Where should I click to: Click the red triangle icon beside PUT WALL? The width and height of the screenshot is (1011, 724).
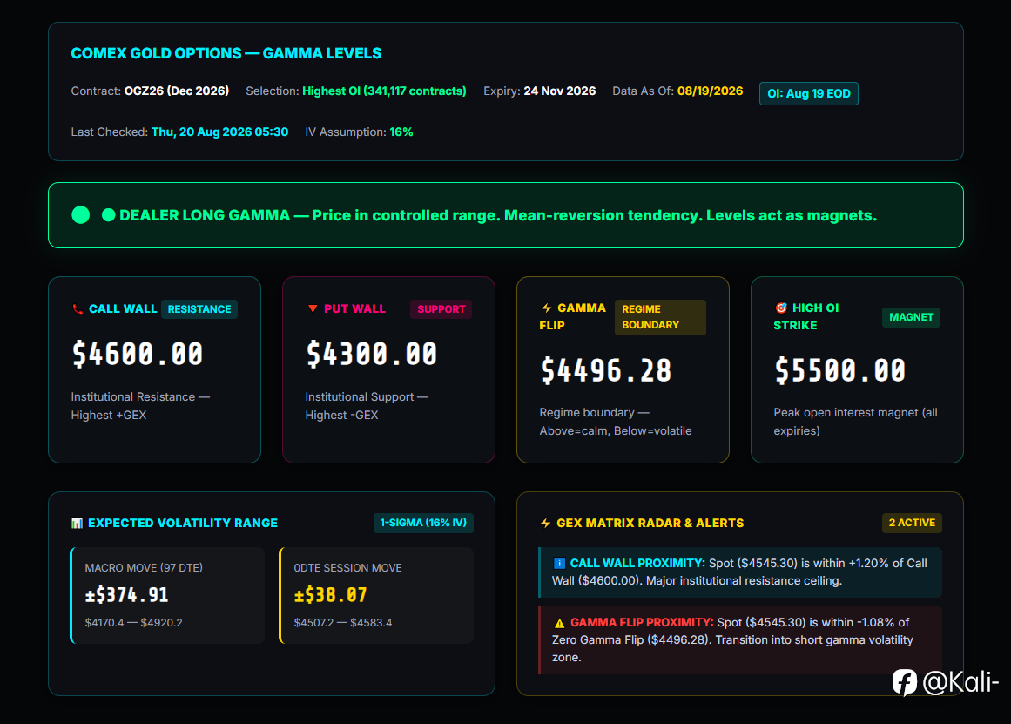point(313,308)
